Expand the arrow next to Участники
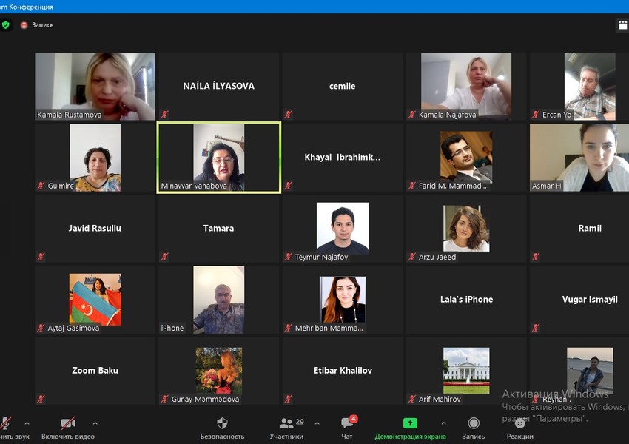The width and height of the screenshot is (629, 444). click(x=317, y=423)
